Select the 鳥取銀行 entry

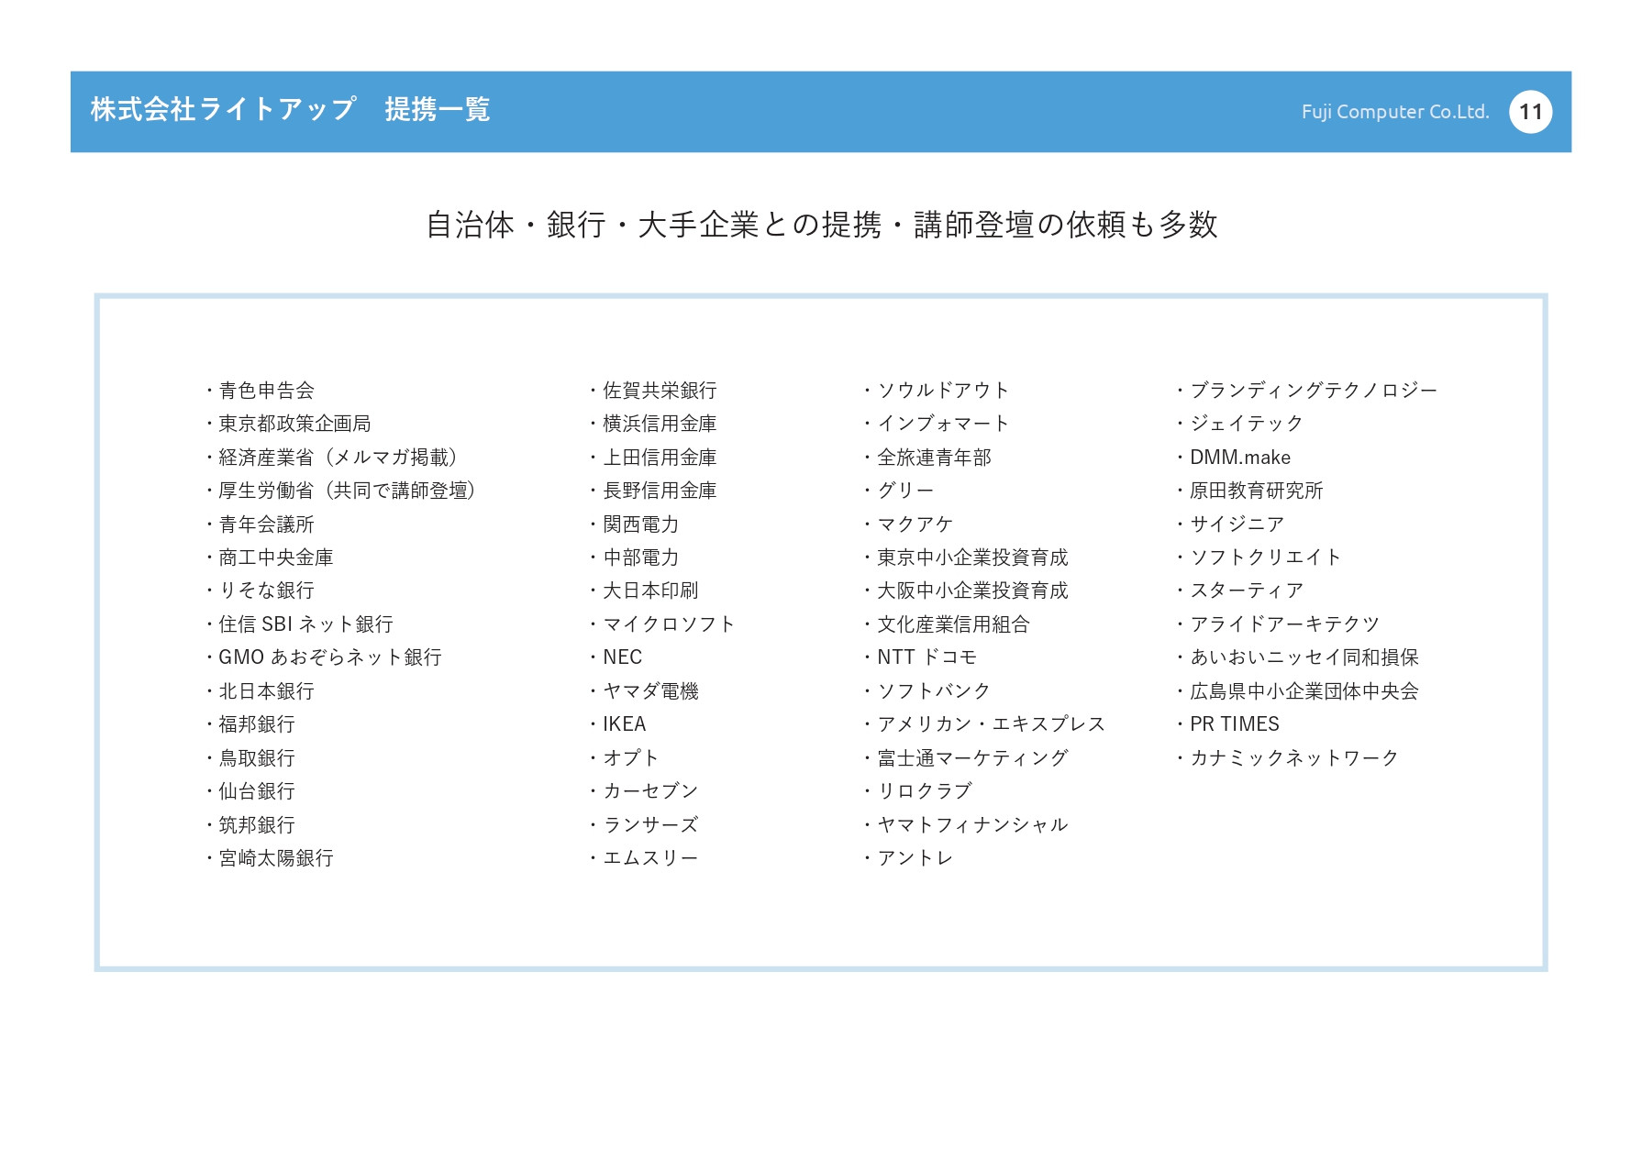tap(250, 758)
